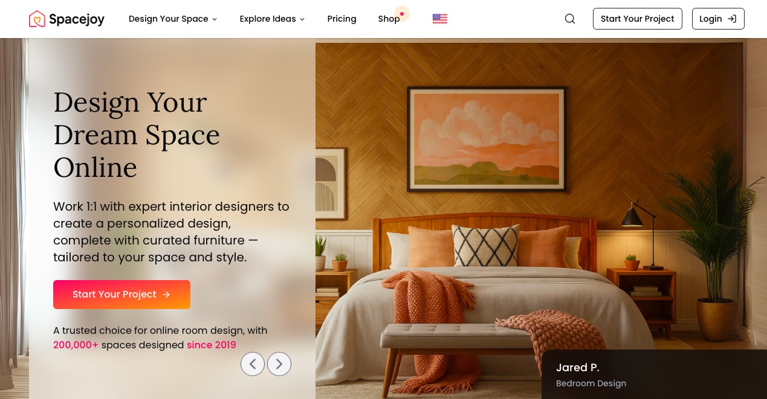The height and width of the screenshot is (399, 767).
Task: Click the Login arrow icon
Action: coord(732,19)
